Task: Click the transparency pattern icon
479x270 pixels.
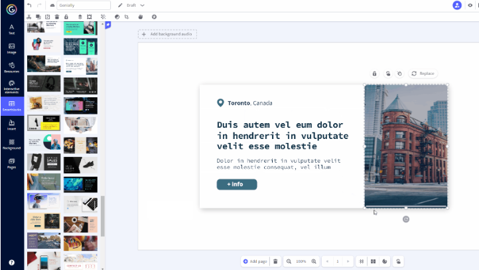Action: (x=103, y=17)
